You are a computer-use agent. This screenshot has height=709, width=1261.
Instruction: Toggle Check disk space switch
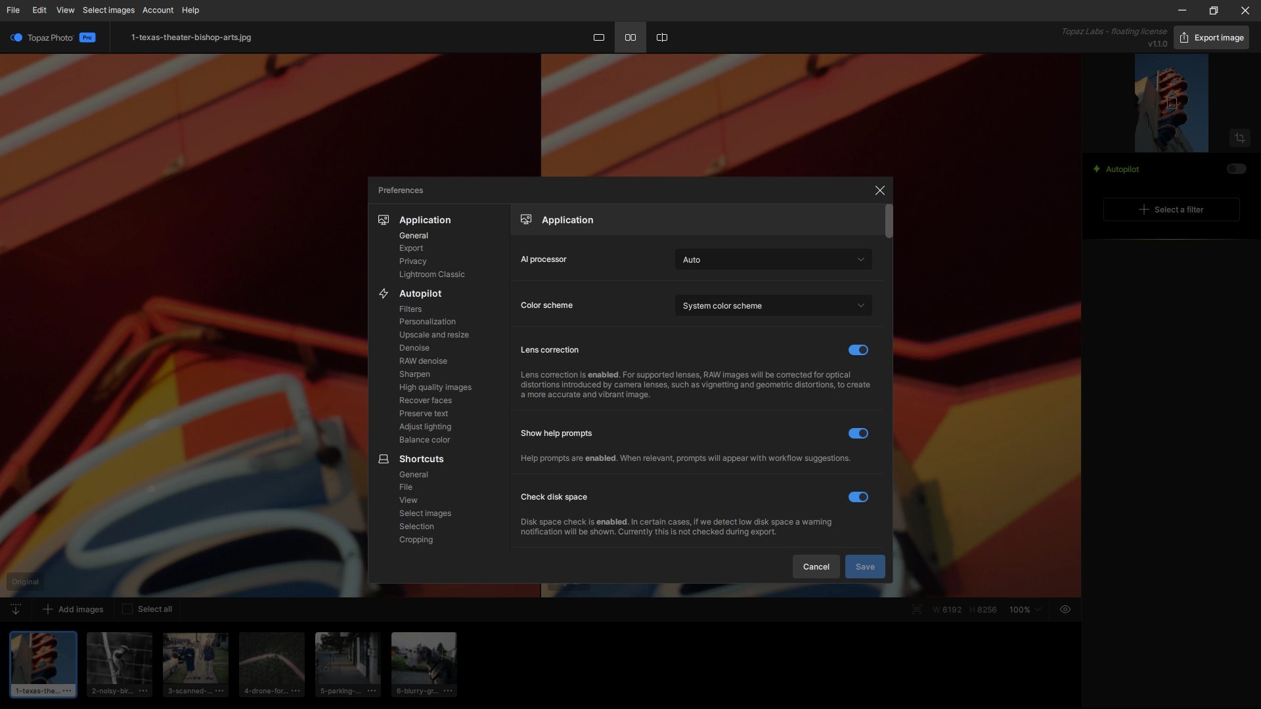coord(858,497)
